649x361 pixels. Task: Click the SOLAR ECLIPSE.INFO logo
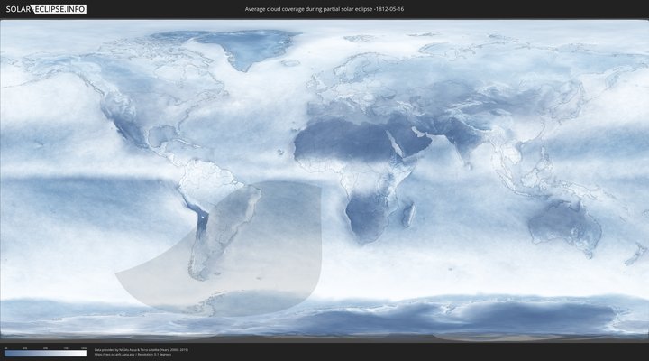click(44, 8)
